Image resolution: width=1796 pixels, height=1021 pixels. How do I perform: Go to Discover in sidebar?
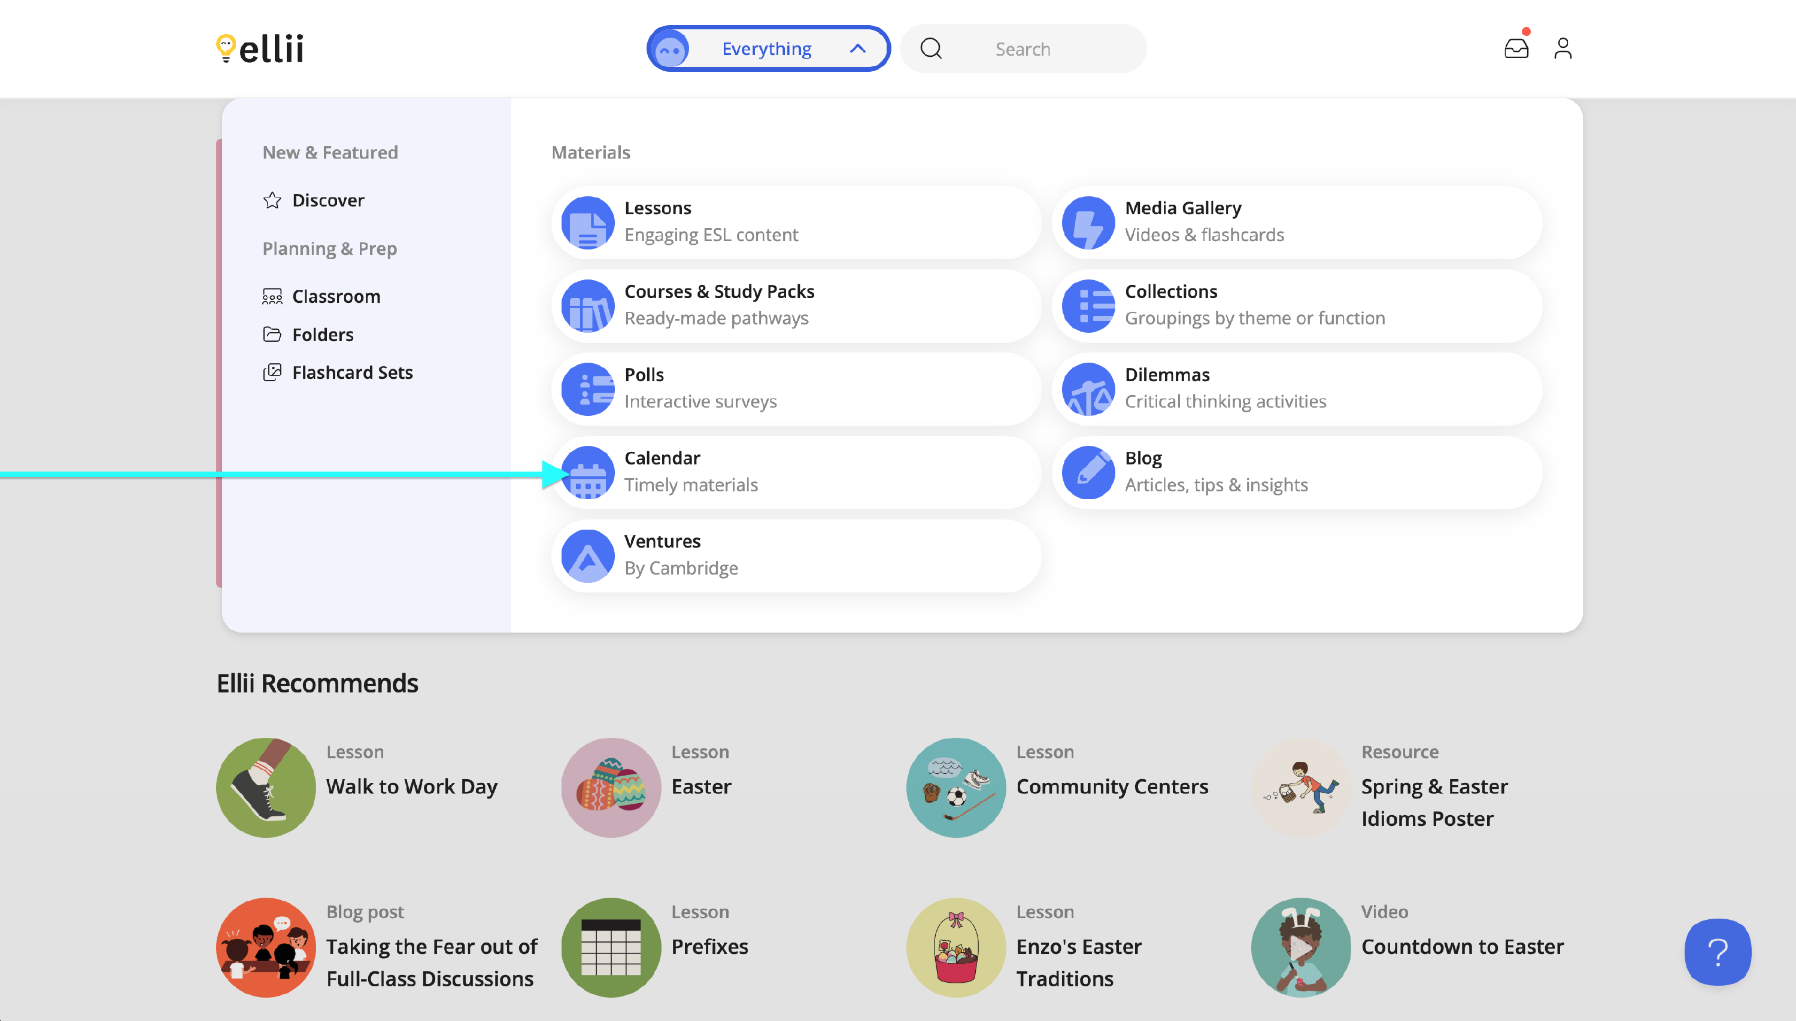pyautogui.click(x=327, y=200)
